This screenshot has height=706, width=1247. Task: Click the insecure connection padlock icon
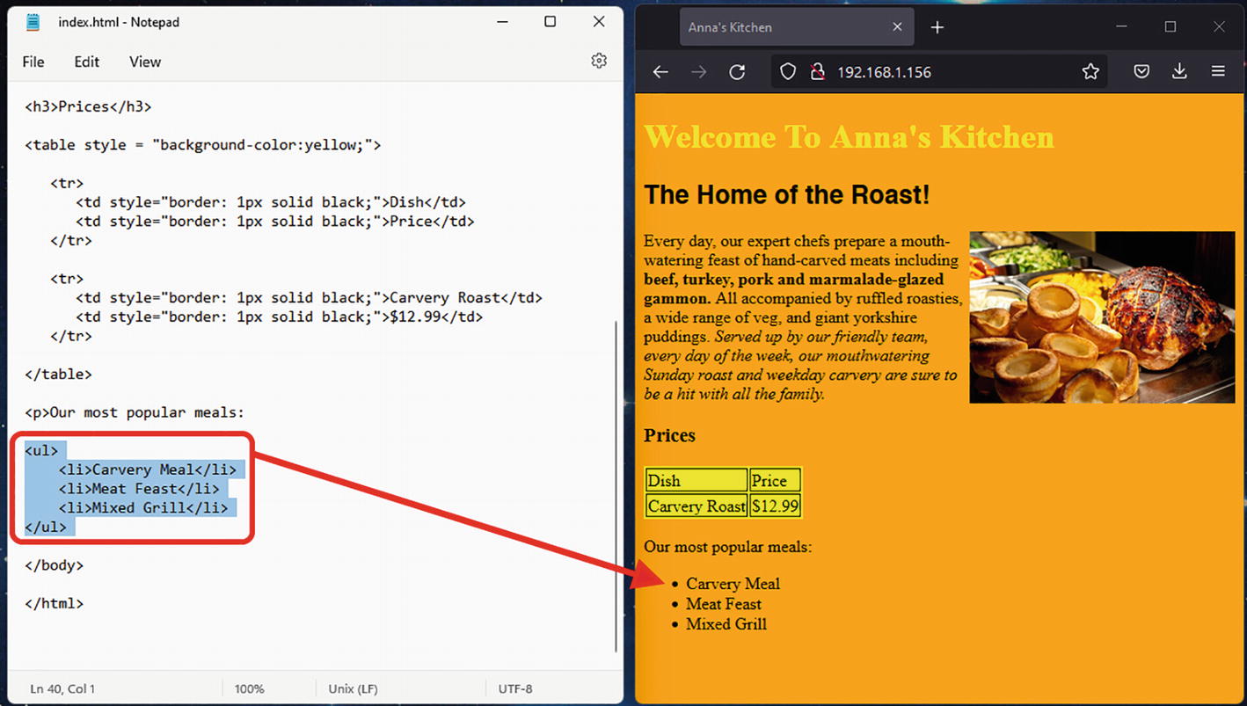pos(817,72)
